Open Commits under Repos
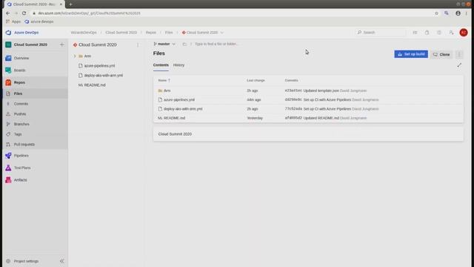The height and width of the screenshot is (267, 474). [21, 104]
